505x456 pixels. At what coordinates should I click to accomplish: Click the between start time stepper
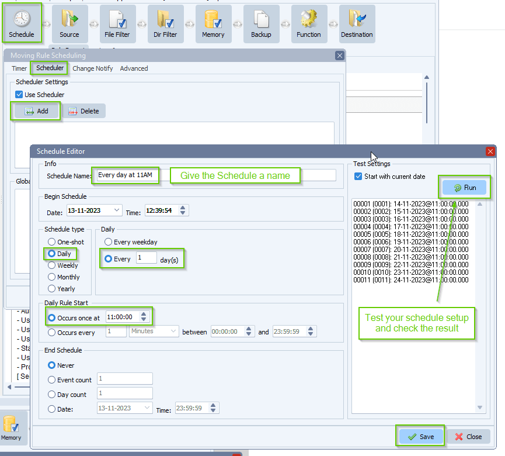[249, 331]
